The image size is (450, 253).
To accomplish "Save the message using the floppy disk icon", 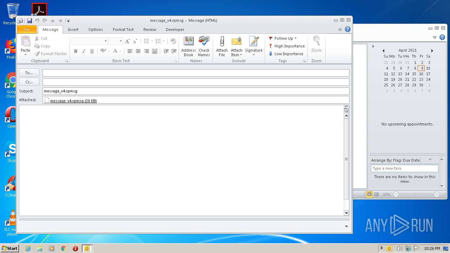I will 30,21.
